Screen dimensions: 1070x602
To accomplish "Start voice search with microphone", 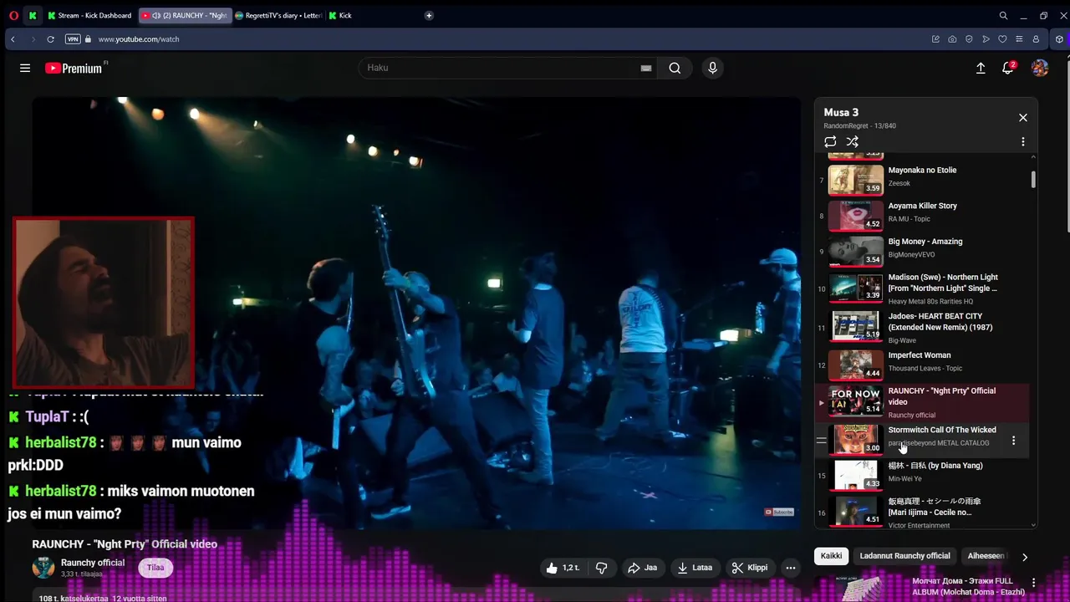I will (712, 69).
